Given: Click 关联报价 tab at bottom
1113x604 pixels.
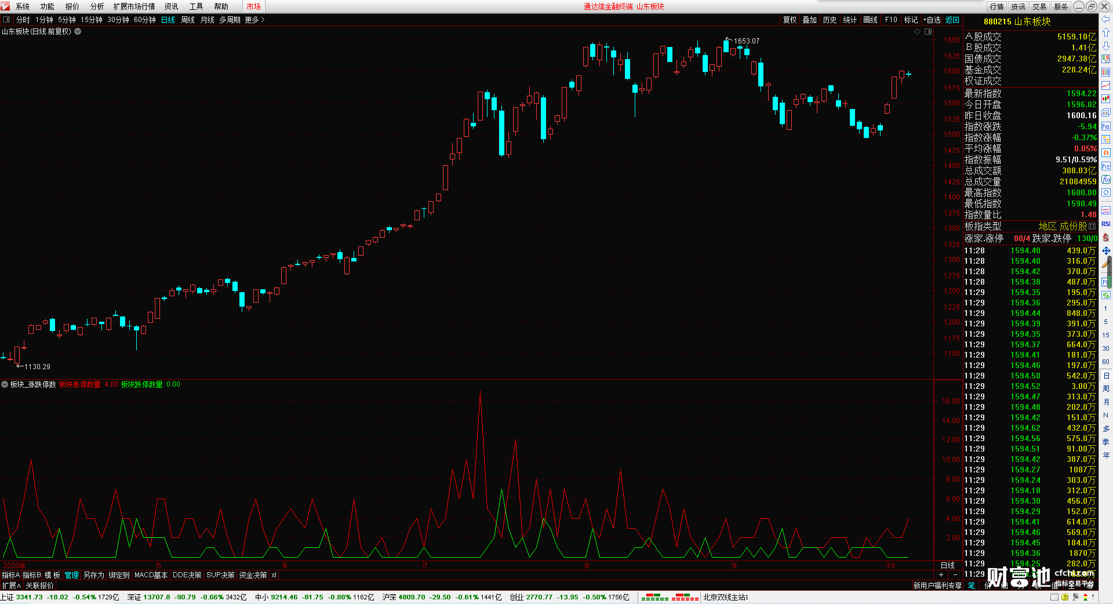Looking at the screenshot, I should pos(39,585).
